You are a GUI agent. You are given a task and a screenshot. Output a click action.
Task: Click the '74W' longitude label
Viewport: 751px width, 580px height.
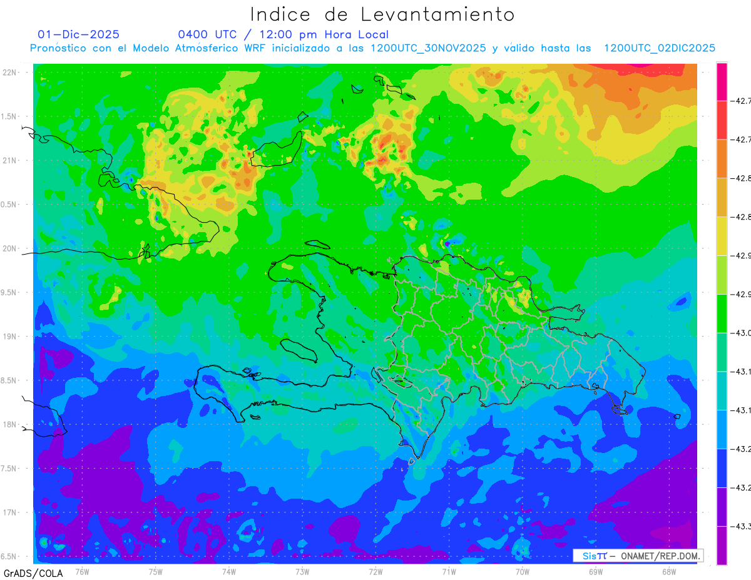[229, 571]
